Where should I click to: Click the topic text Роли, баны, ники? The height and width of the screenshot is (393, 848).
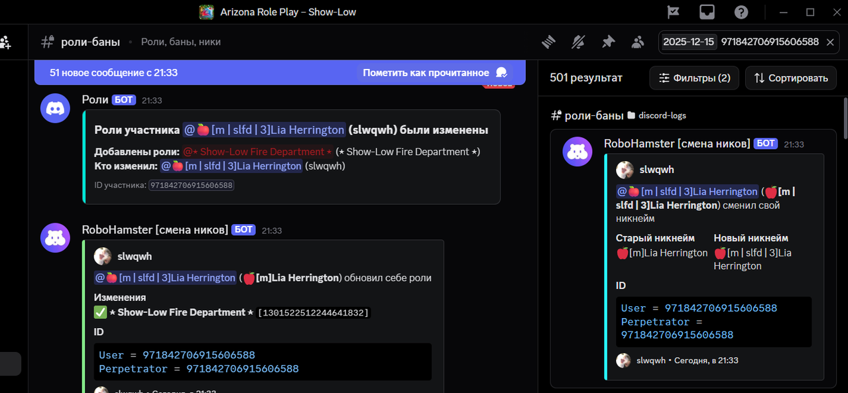pos(181,42)
